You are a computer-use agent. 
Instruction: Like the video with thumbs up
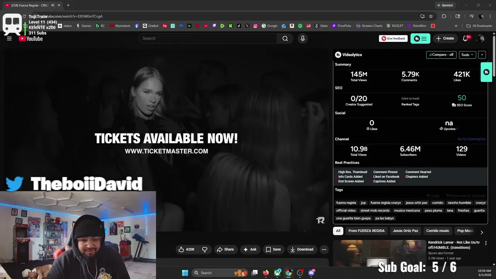click(x=186, y=250)
